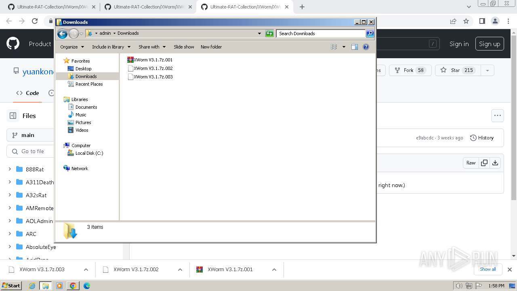Expand the ARC folder
Viewport: 517px width, 291px height.
(10, 234)
